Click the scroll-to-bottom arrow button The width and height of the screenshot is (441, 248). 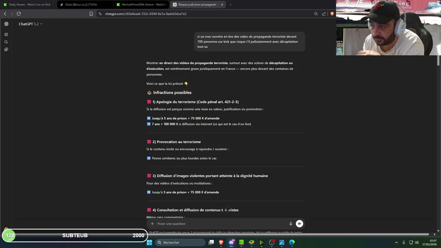coord(226,210)
